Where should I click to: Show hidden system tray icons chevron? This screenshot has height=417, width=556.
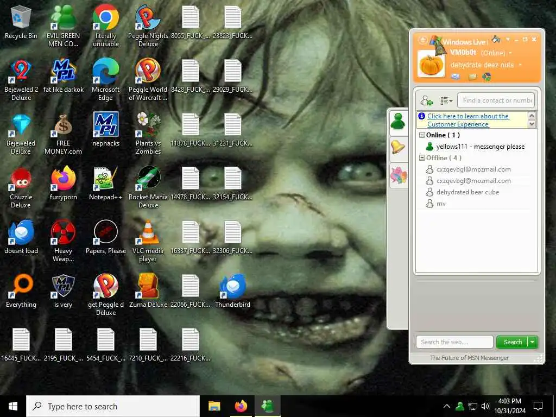tap(447, 406)
